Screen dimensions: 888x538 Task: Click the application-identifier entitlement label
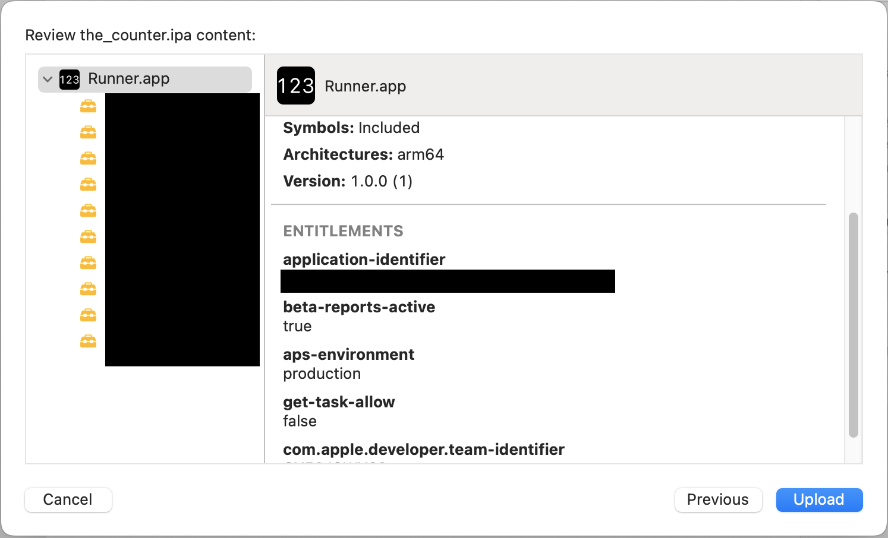[x=364, y=259]
